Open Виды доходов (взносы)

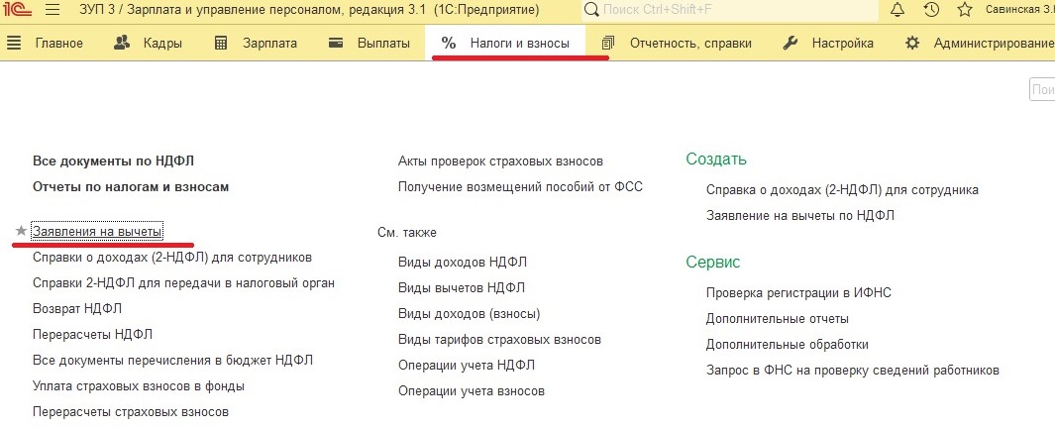pyautogui.click(x=469, y=314)
